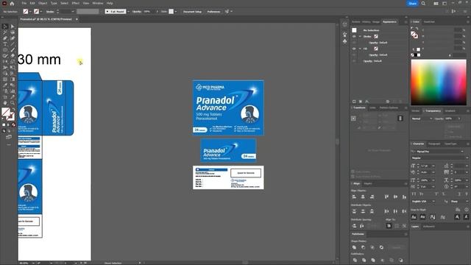
Task: Click Add New Fill icon in Appearance panel
Action: (361, 102)
